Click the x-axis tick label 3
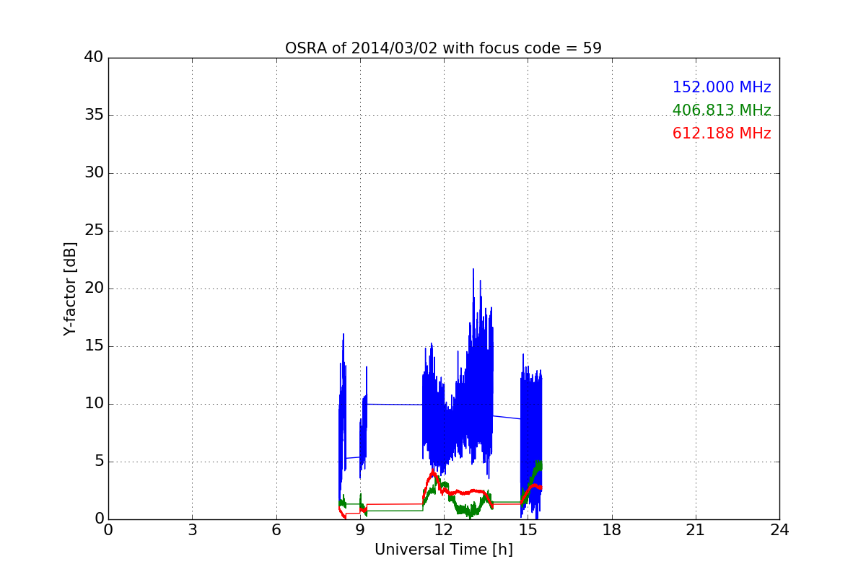866x577 pixels. [x=192, y=530]
